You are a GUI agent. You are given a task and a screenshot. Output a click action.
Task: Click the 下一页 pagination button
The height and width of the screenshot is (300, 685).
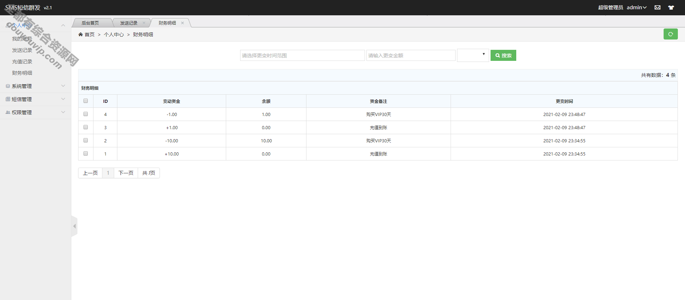pyautogui.click(x=126, y=173)
